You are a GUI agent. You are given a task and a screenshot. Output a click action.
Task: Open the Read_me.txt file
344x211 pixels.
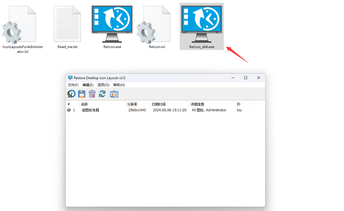pyautogui.click(x=67, y=24)
